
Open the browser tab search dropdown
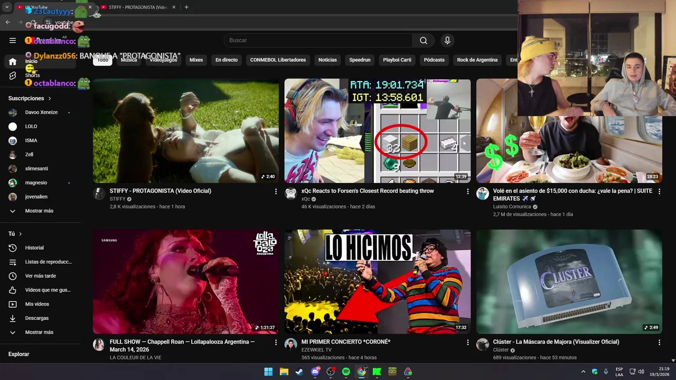[7, 7]
